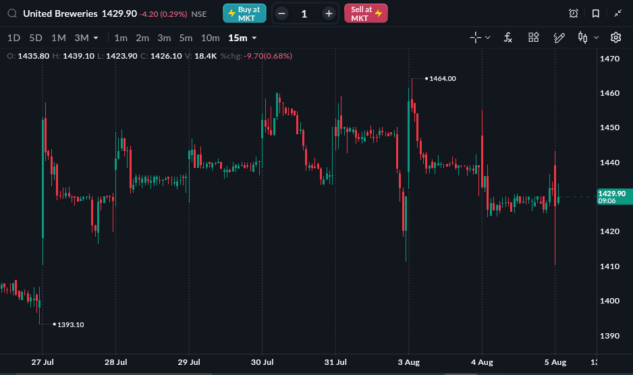The image size is (633, 375).
Task: Expand the crosshair cursor options chevron
Action: (488, 38)
